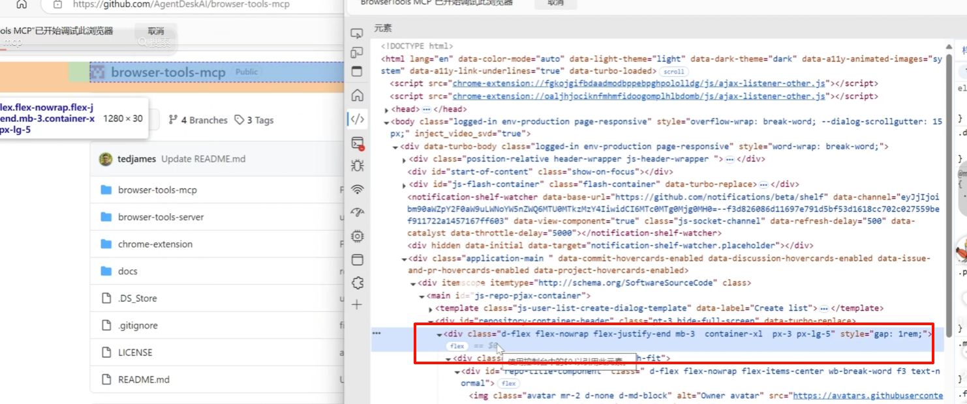
Task: Click tedjames username link
Action: pyautogui.click(x=137, y=159)
